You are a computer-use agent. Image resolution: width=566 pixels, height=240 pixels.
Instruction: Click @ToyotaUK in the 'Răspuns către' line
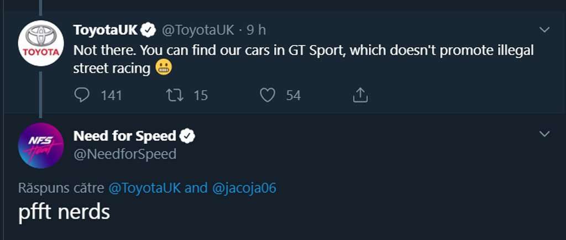click(145, 188)
